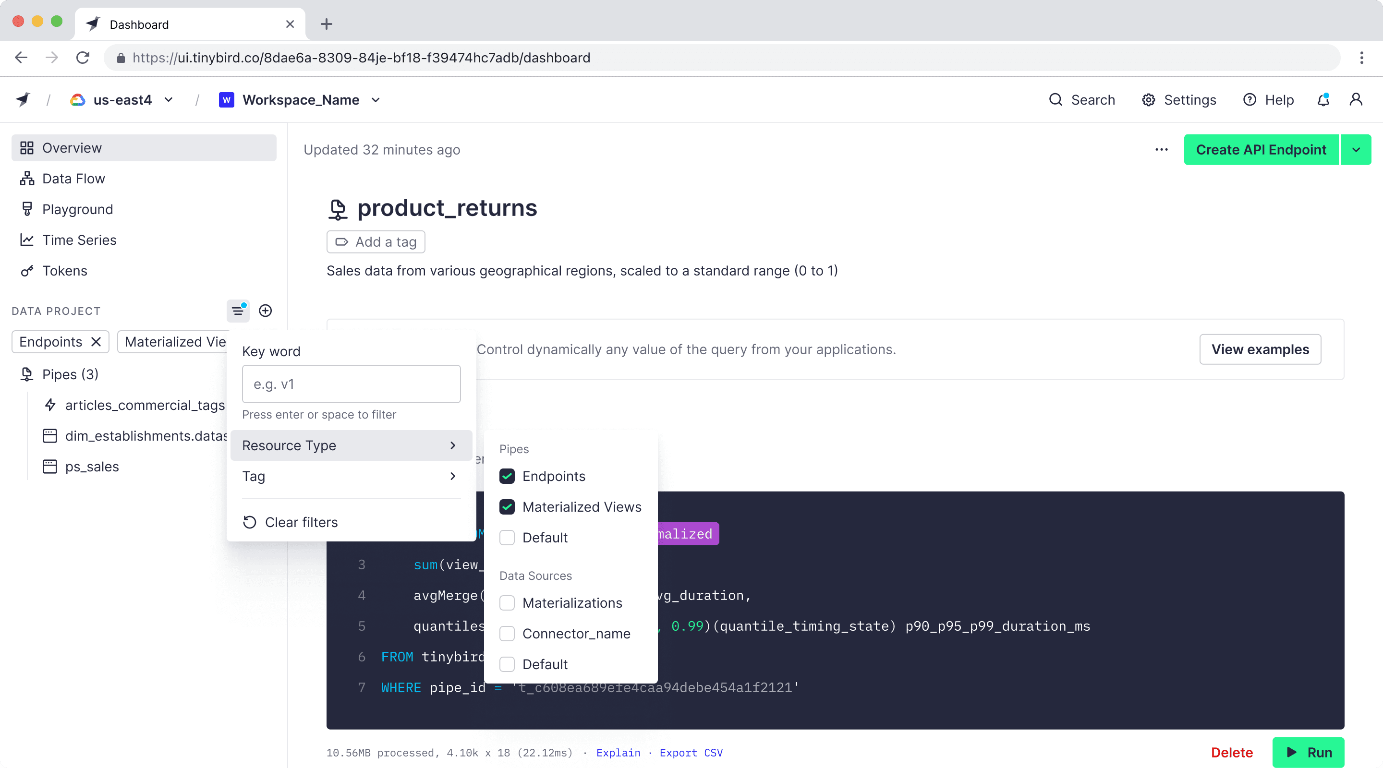The image size is (1383, 768).
Task: Click the purple workspace W icon
Action: [x=227, y=100]
